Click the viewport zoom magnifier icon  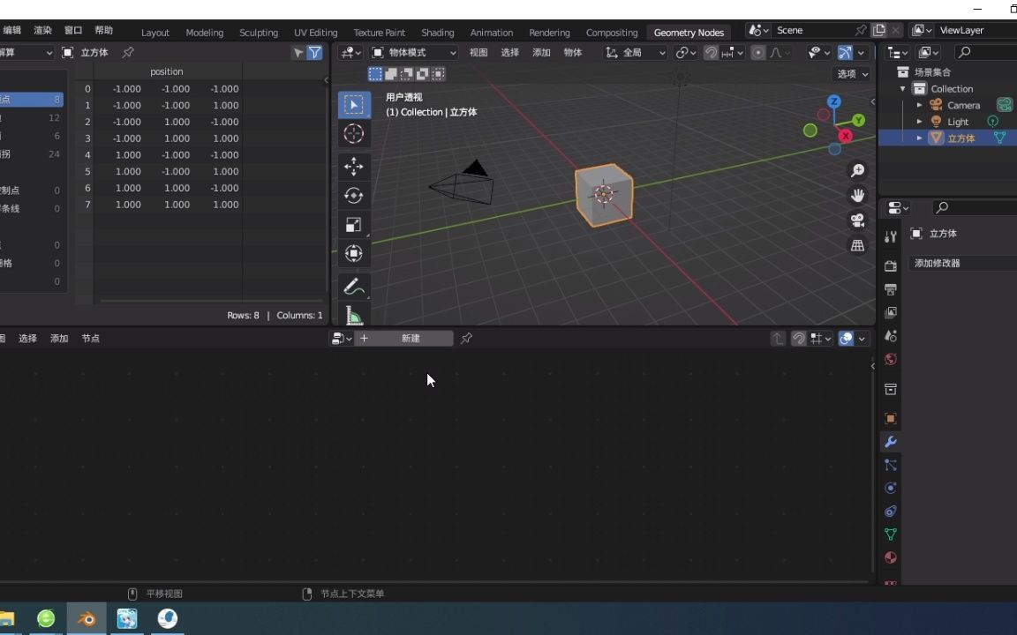coord(857,169)
